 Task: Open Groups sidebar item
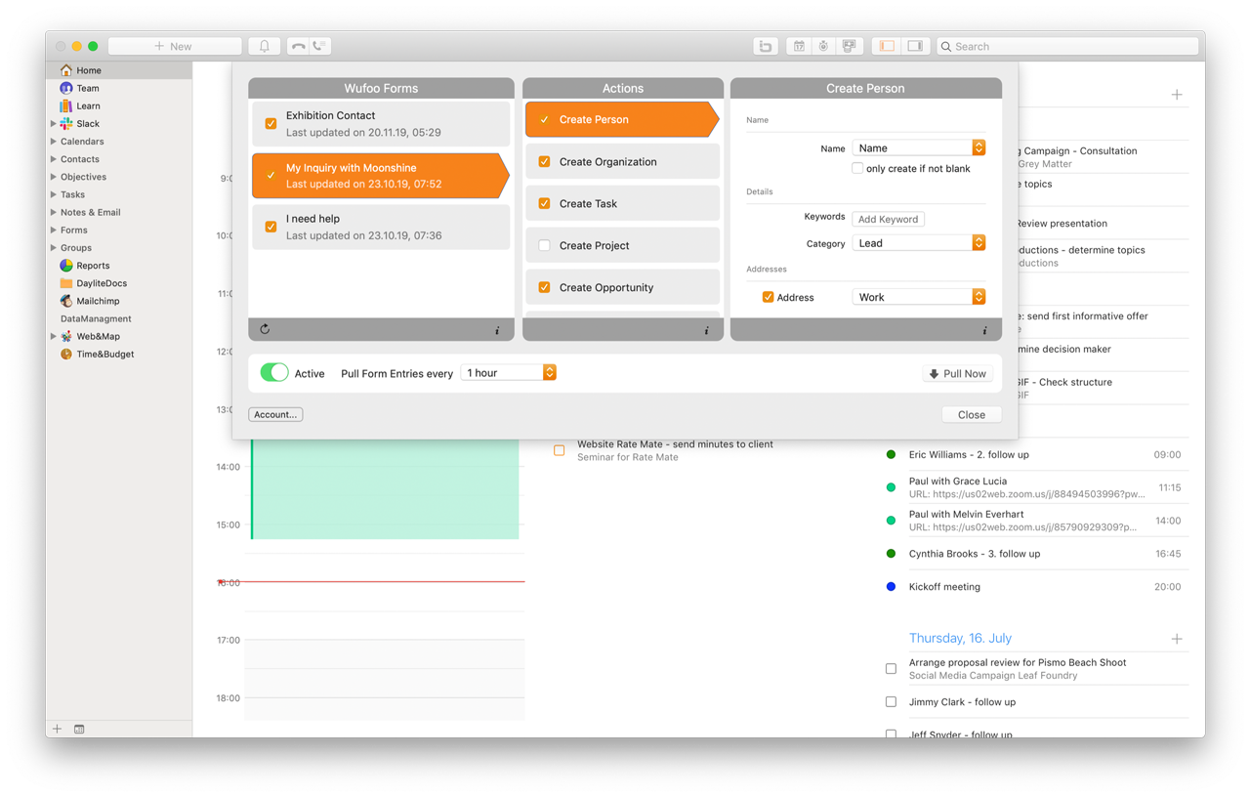[75, 247]
